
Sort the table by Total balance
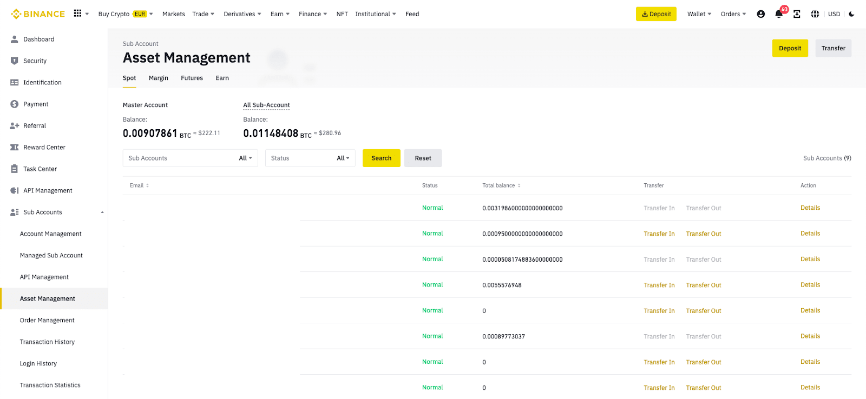click(x=519, y=185)
